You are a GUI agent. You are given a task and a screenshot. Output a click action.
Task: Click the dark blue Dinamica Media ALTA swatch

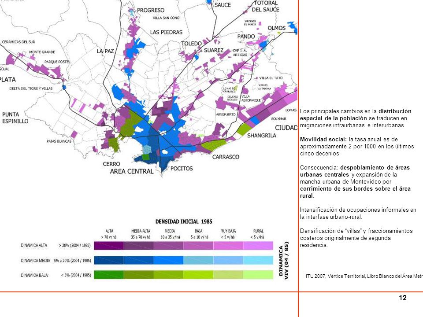coord(109,260)
